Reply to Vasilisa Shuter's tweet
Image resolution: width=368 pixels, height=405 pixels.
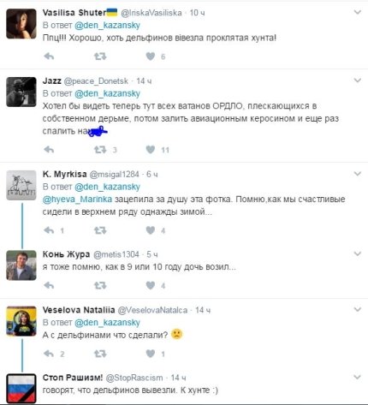pos(49,57)
